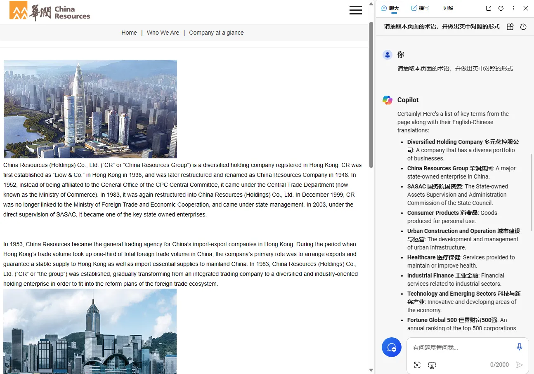The height and width of the screenshot is (374, 534).
Task: Add a screenshot using the capture icon
Action: coord(417,365)
